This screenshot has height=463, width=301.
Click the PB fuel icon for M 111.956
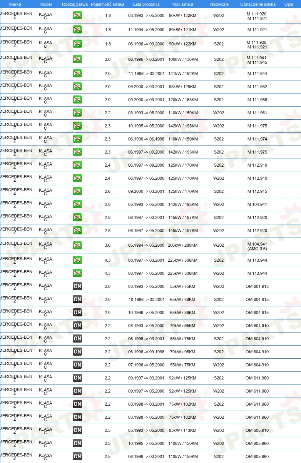click(77, 100)
